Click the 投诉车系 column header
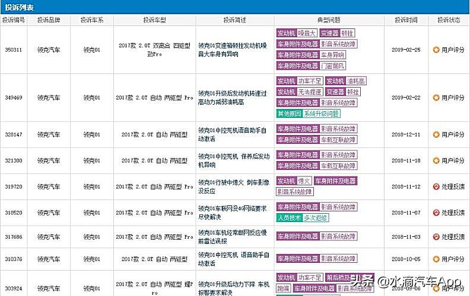The image size is (470, 296). [x=92, y=20]
